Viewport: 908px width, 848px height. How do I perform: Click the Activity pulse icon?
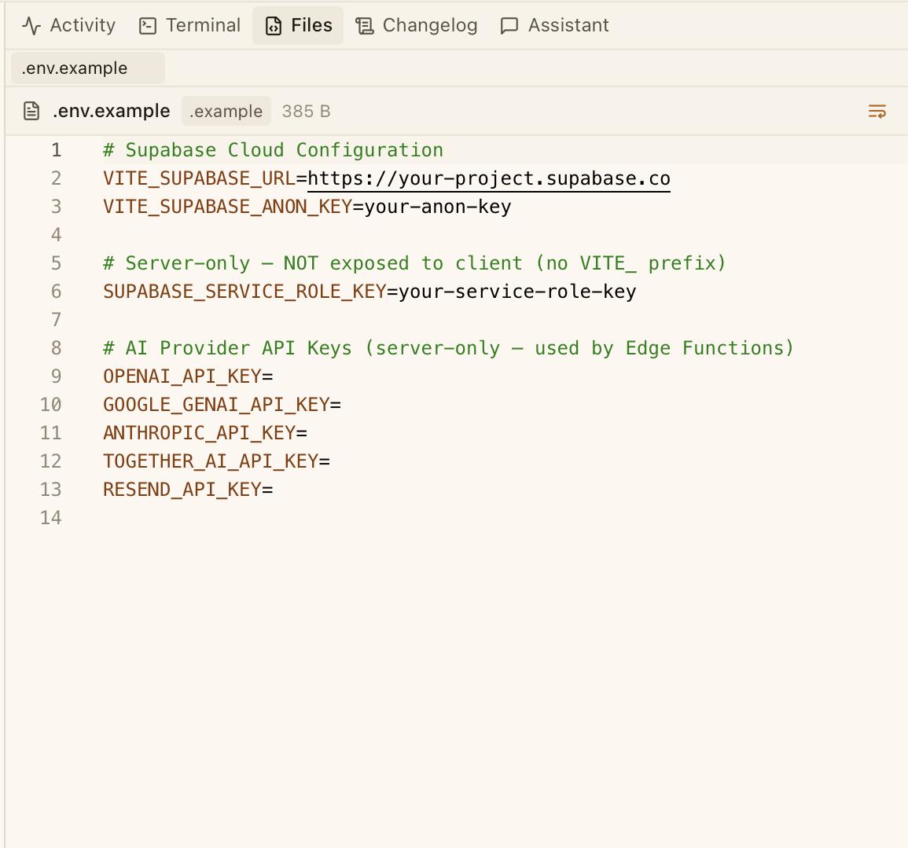(x=31, y=26)
